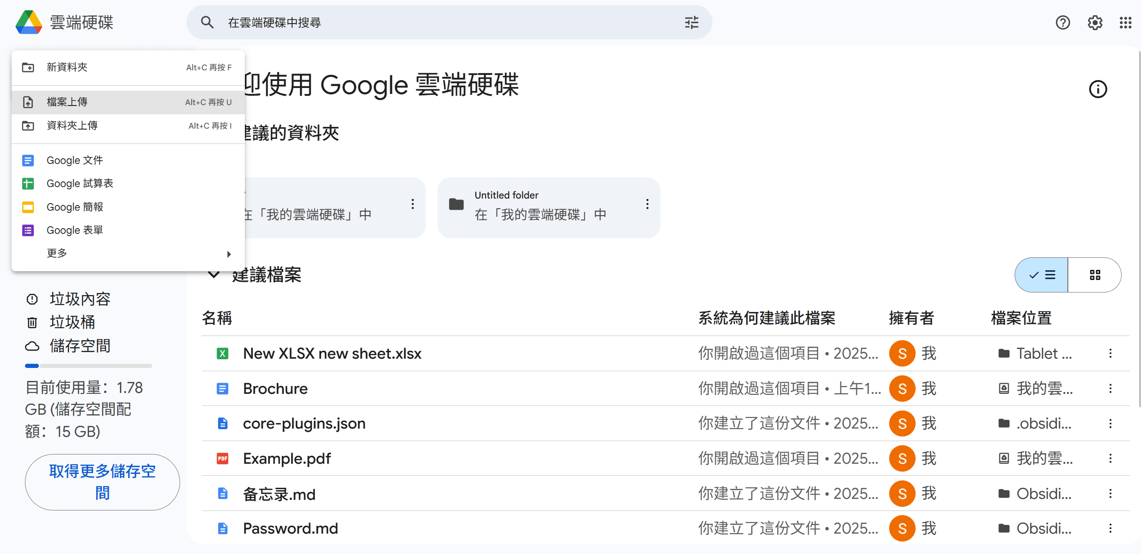Image resolution: width=1141 pixels, height=554 pixels.
Task: Open the help and support icon
Action: point(1063,22)
